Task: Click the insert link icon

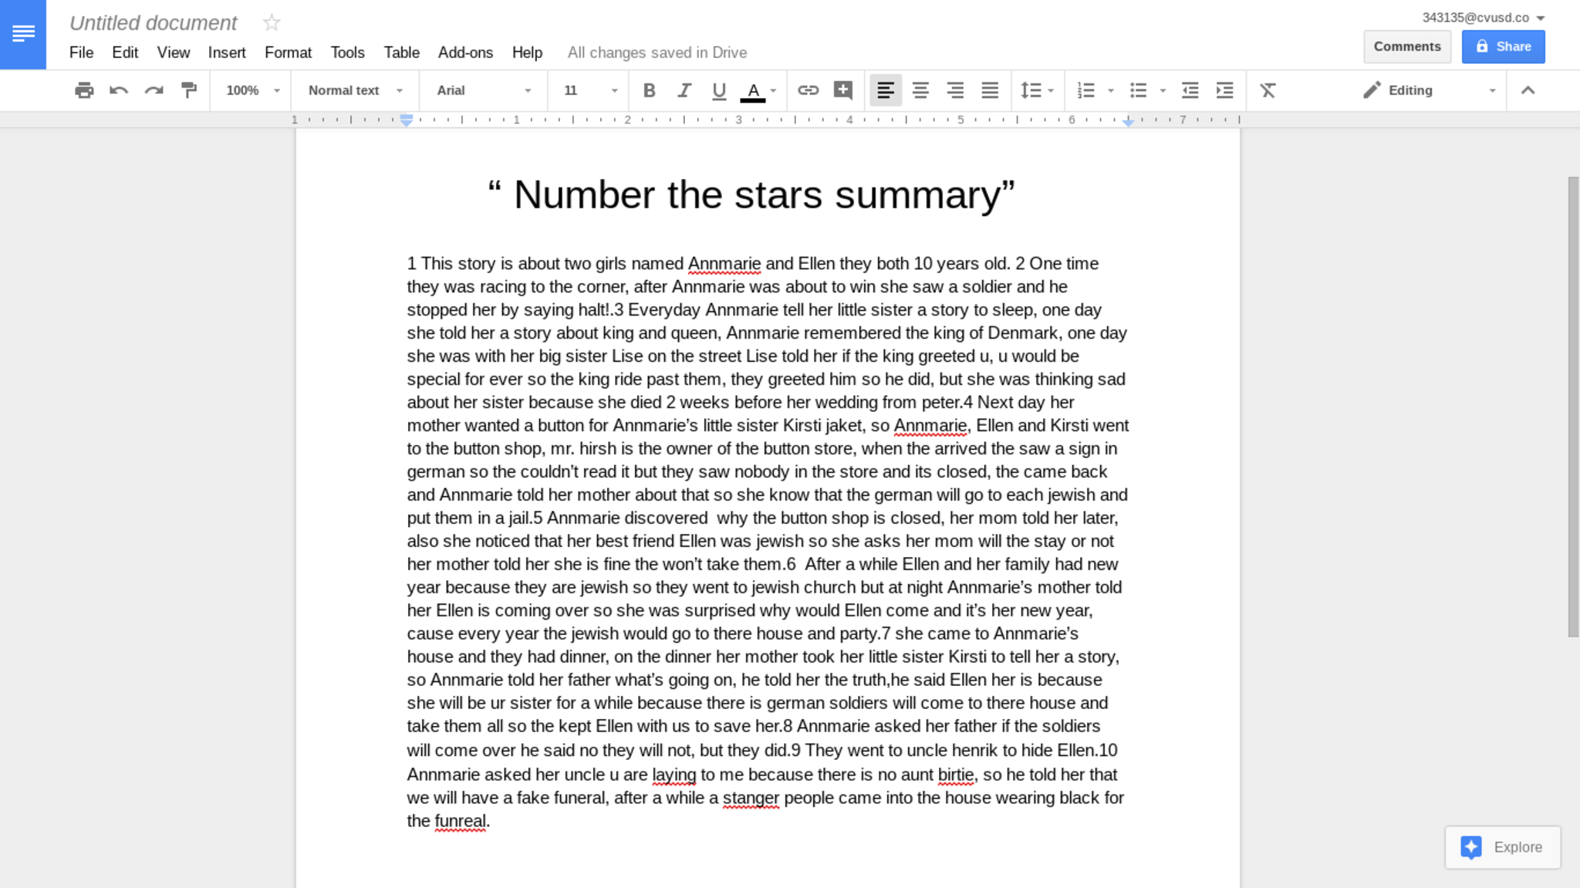Action: click(x=808, y=90)
